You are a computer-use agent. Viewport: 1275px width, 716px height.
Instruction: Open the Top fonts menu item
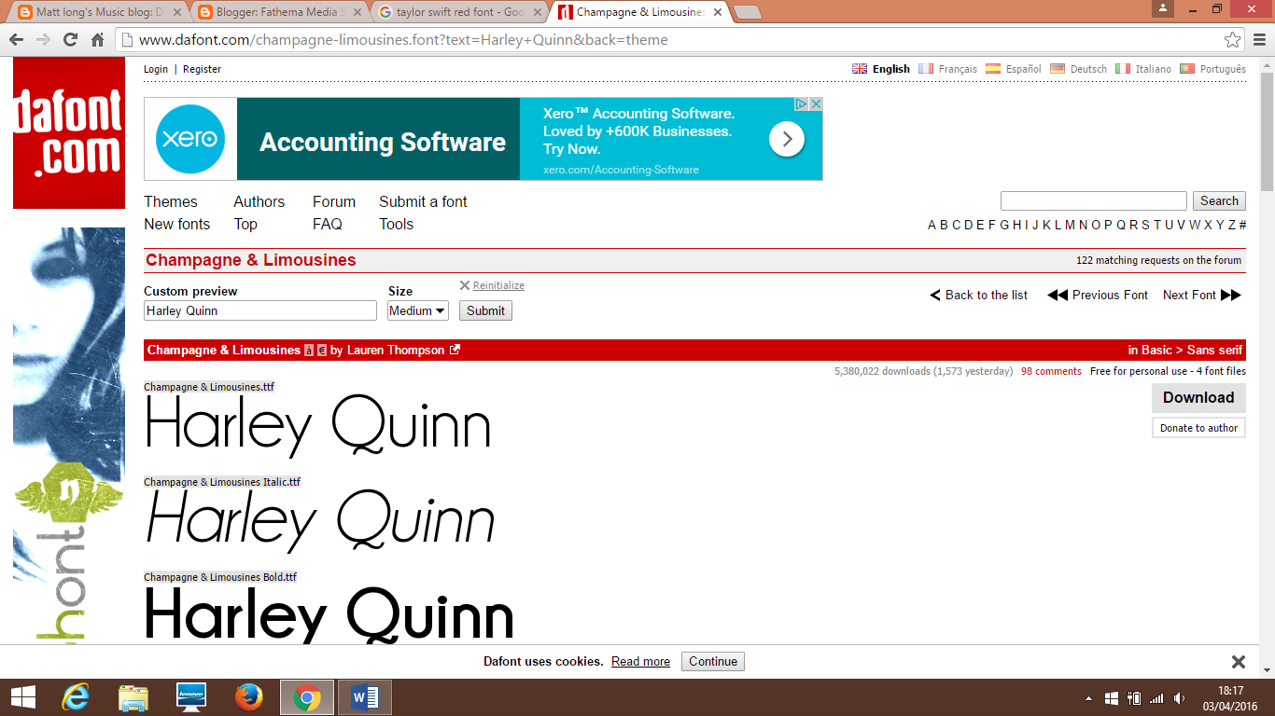(x=245, y=224)
